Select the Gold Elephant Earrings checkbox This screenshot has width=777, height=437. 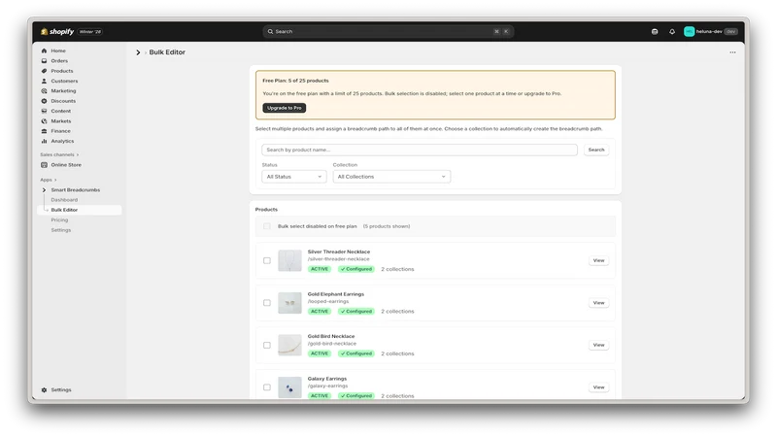(267, 303)
